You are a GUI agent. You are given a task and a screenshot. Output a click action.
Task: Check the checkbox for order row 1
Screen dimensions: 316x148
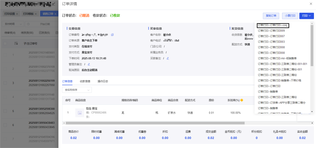[x=5, y=55]
